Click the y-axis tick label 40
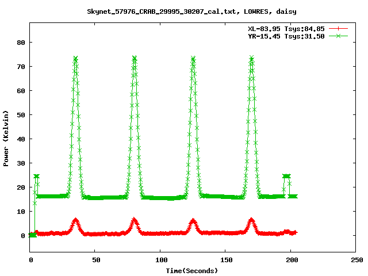 tap(21, 139)
